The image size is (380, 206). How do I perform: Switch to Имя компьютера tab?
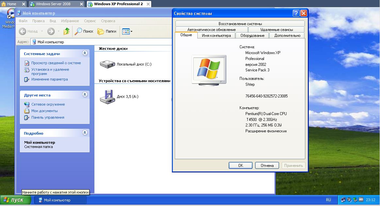pos(216,36)
